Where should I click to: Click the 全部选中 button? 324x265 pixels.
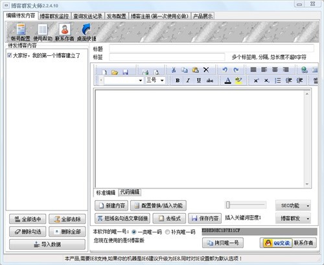(28, 219)
